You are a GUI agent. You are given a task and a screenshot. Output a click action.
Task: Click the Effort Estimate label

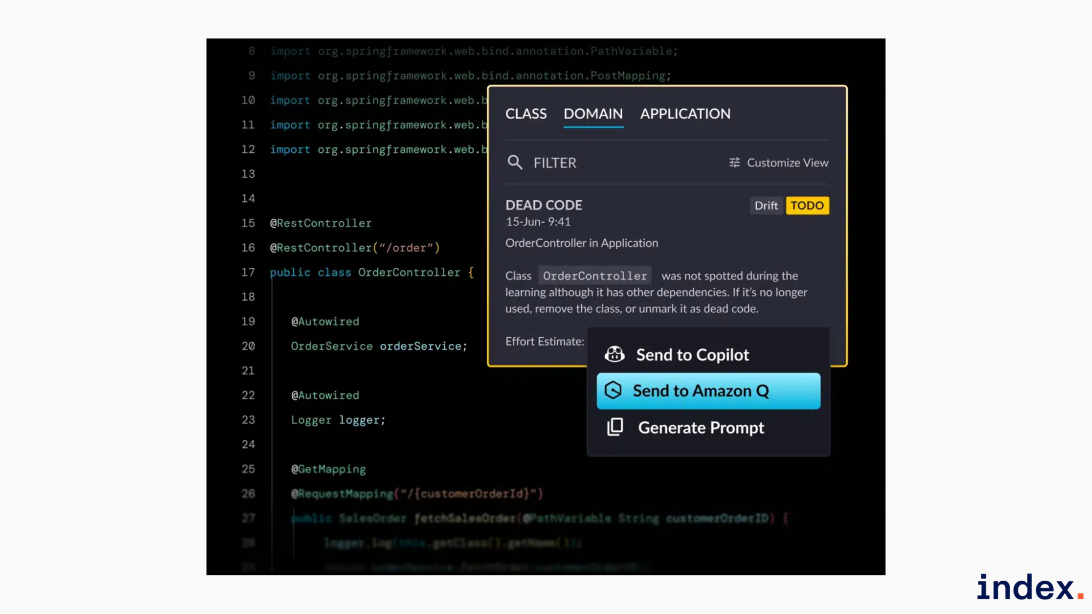point(544,342)
